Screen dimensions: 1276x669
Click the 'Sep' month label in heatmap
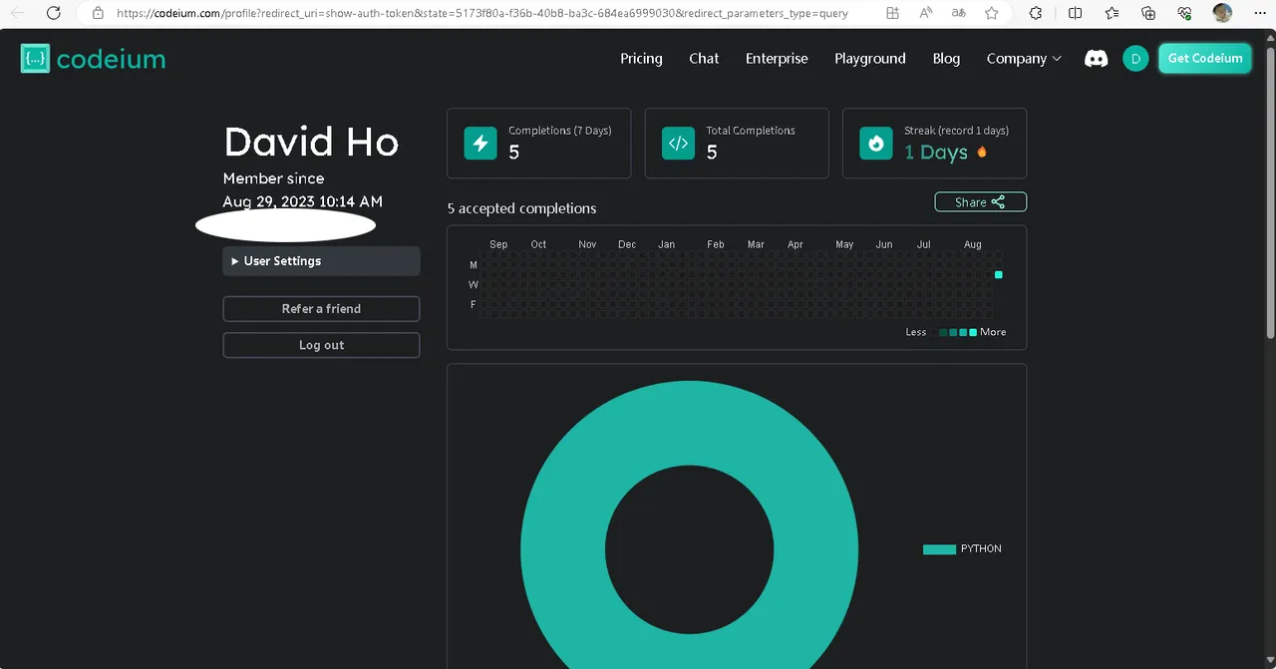498,244
